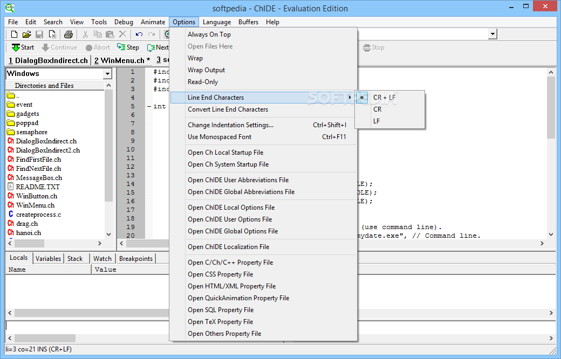Select LF line ending option
The width and height of the screenshot is (561, 359).
coord(389,121)
